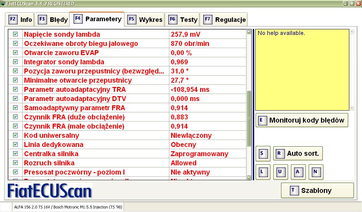Open the Info tab
This screenshot has width=362, height=212.
(20, 19)
